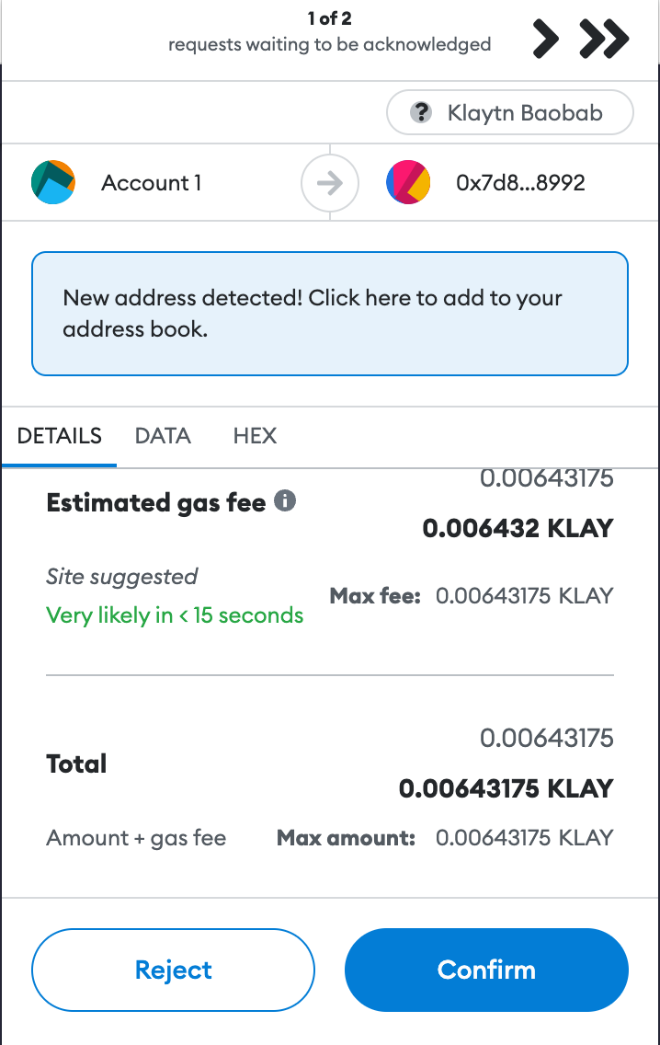This screenshot has height=1045, width=660.
Task: Switch to the HEX tab
Action: tap(255, 436)
